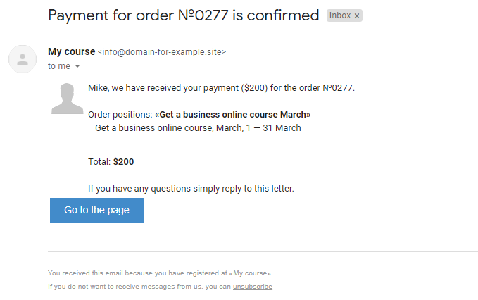Click the bold Total $200 amount

click(123, 161)
